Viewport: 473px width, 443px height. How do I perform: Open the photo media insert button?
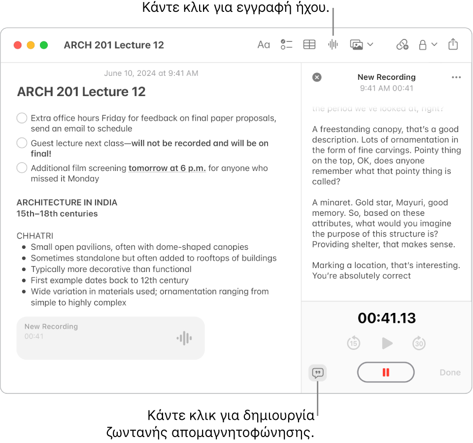[356, 45]
